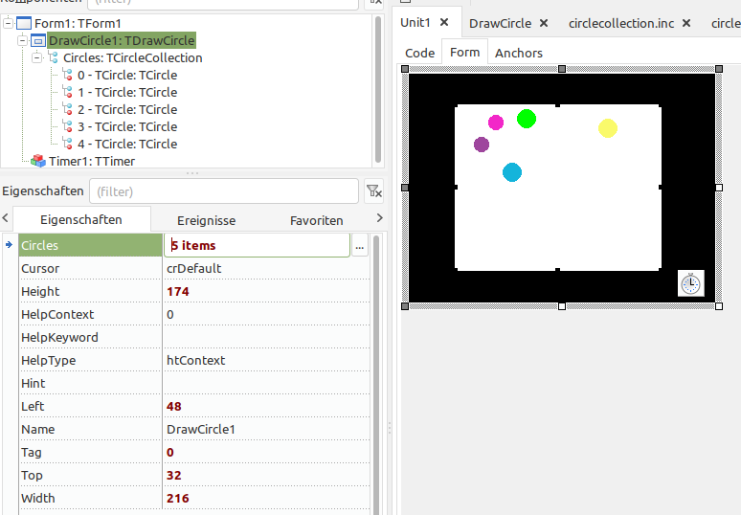Click the Circles collection icon

pyautogui.click(x=53, y=57)
